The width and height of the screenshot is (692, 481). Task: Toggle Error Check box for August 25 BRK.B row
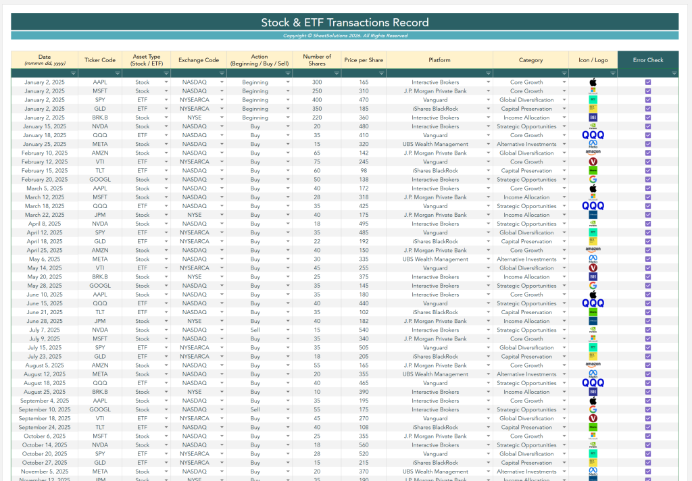[648, 392]
